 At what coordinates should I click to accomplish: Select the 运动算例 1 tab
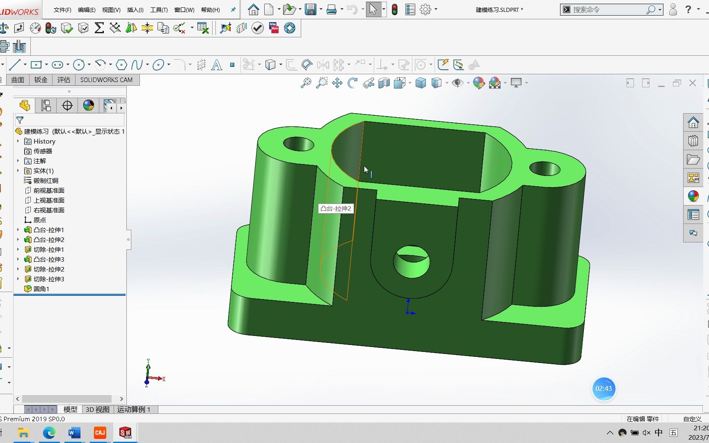[x=134, y=409]
